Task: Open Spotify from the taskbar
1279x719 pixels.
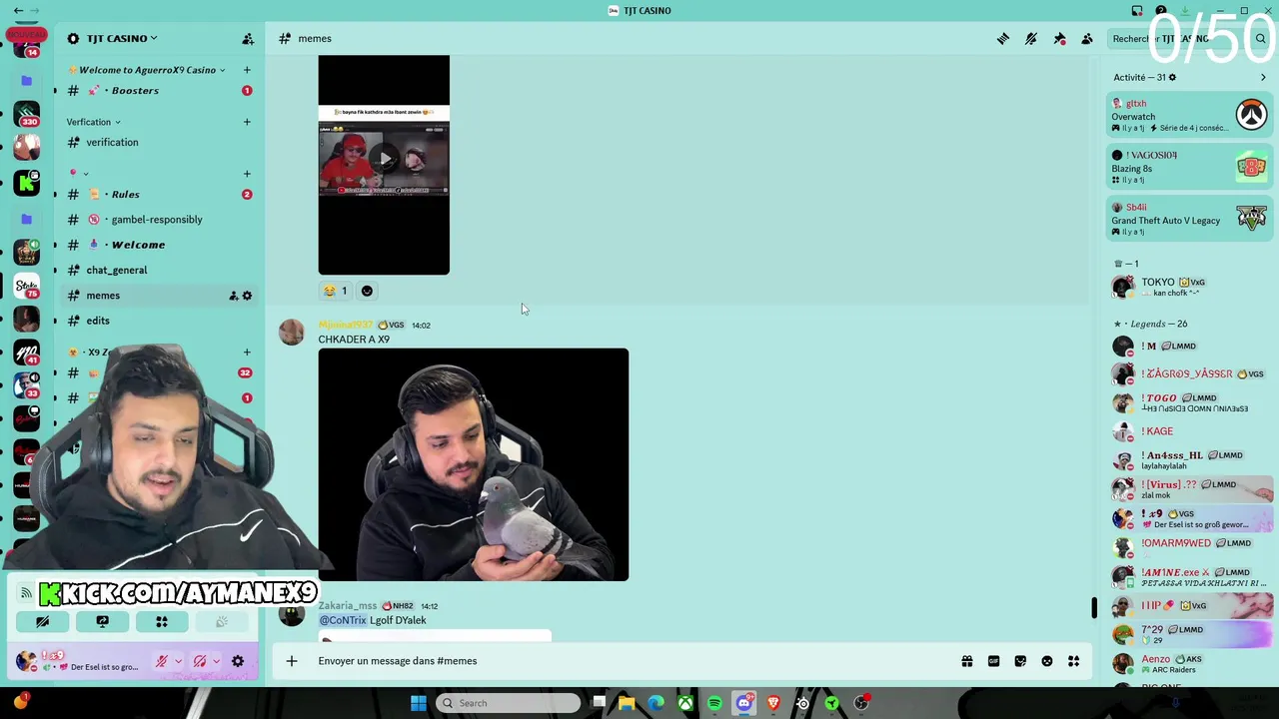Action: [x=715, y=703]
